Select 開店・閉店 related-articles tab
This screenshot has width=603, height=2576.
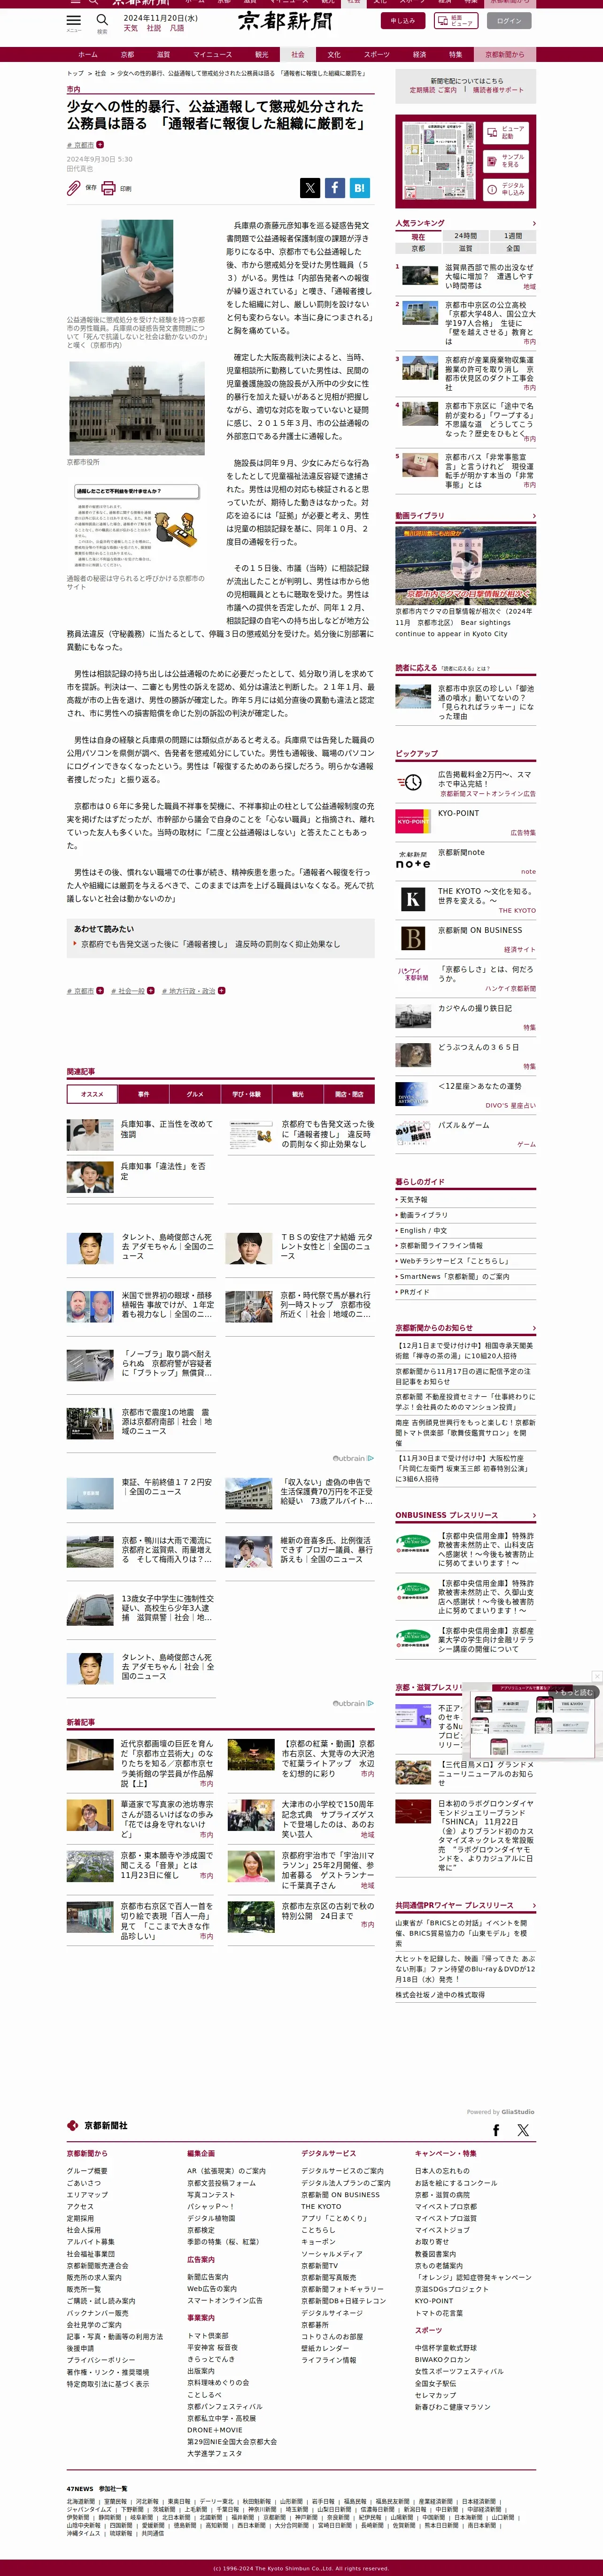[349, 1094]
